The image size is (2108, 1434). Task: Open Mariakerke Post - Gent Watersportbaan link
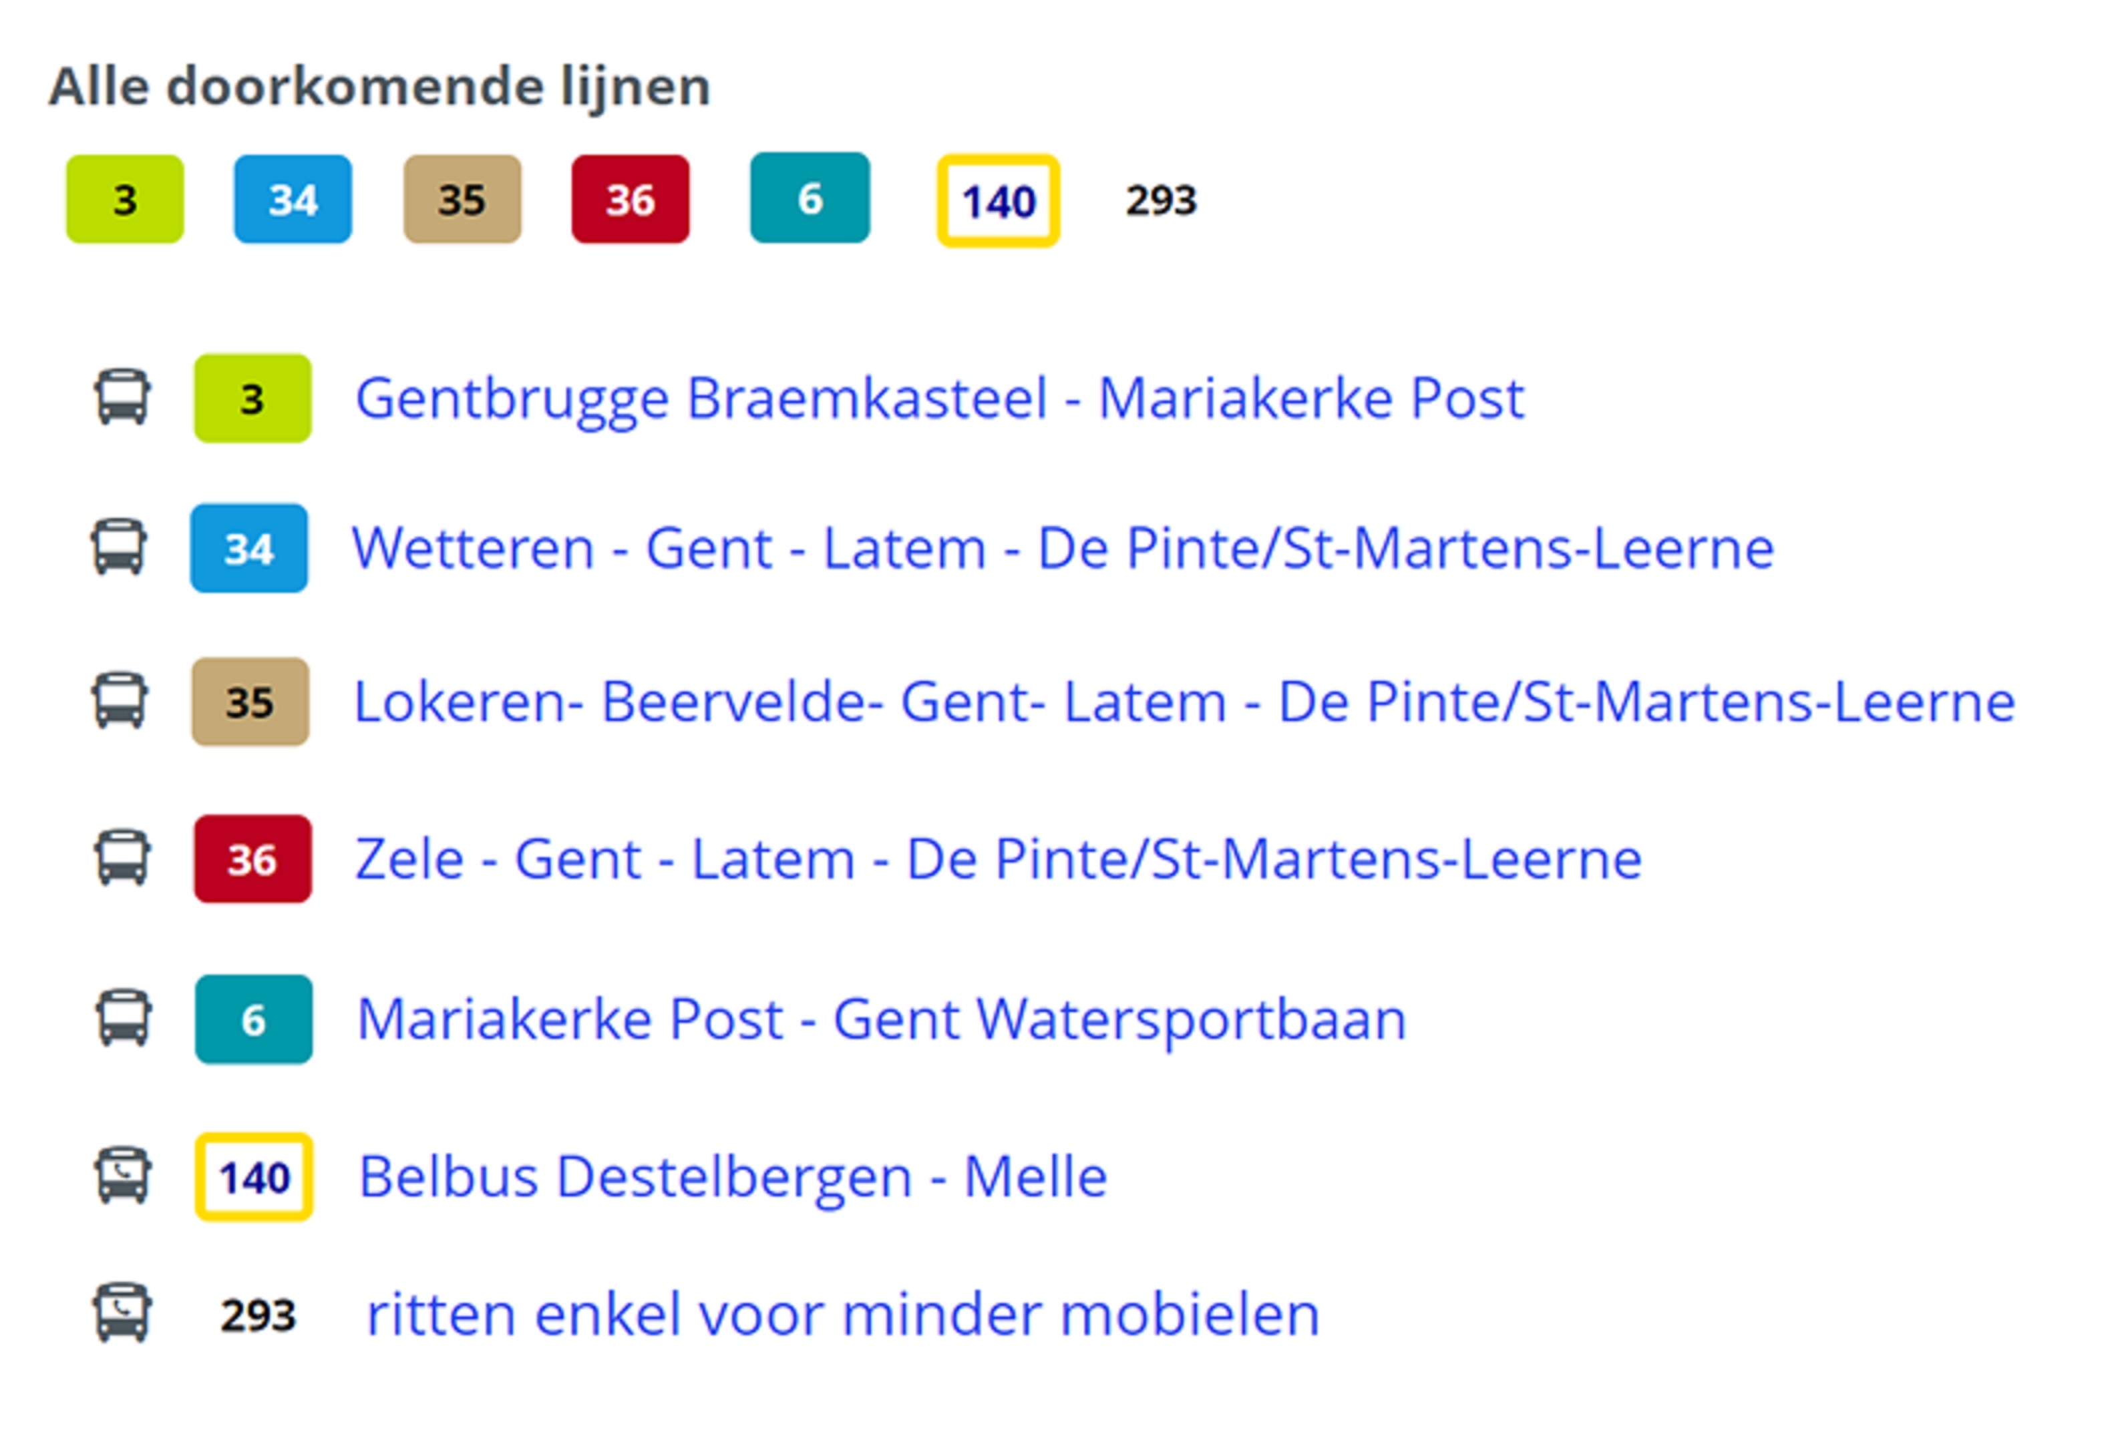[882, 1019]
